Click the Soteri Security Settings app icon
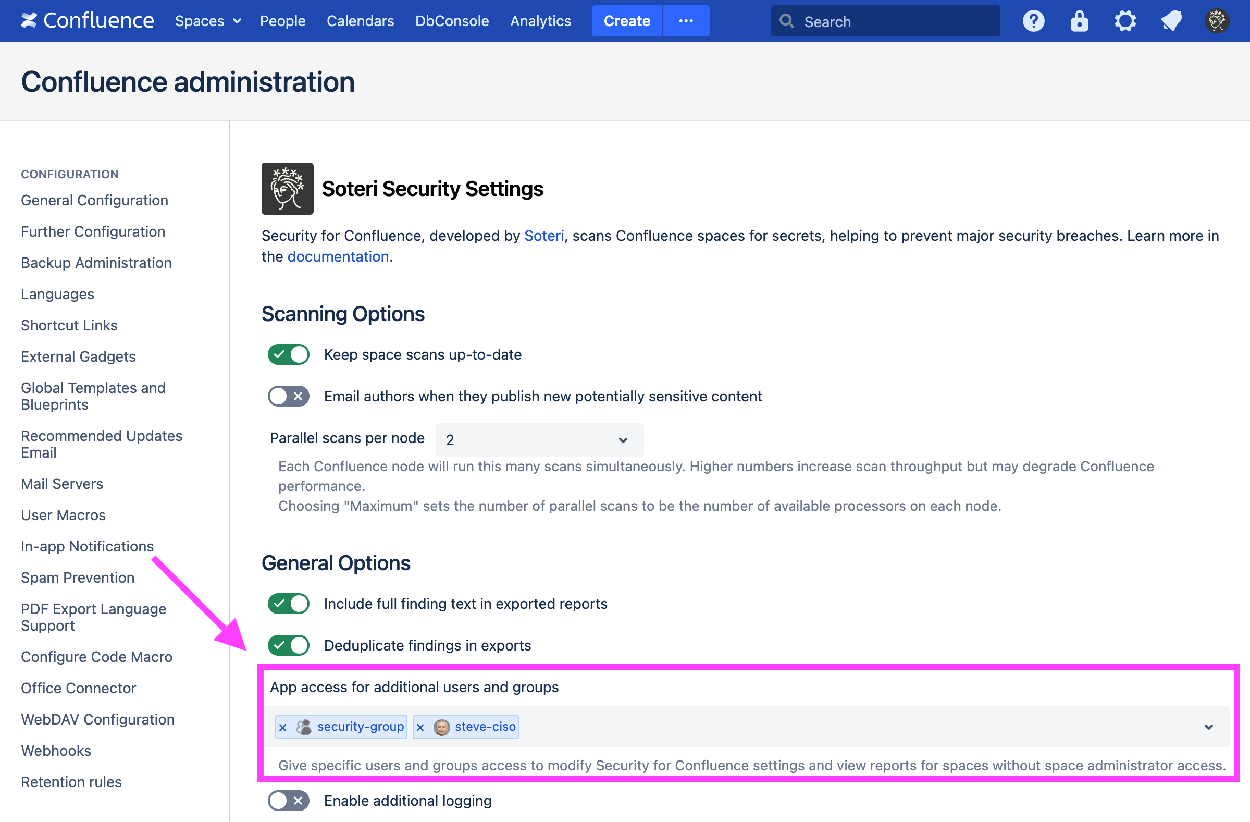 (x=287, y=189)
